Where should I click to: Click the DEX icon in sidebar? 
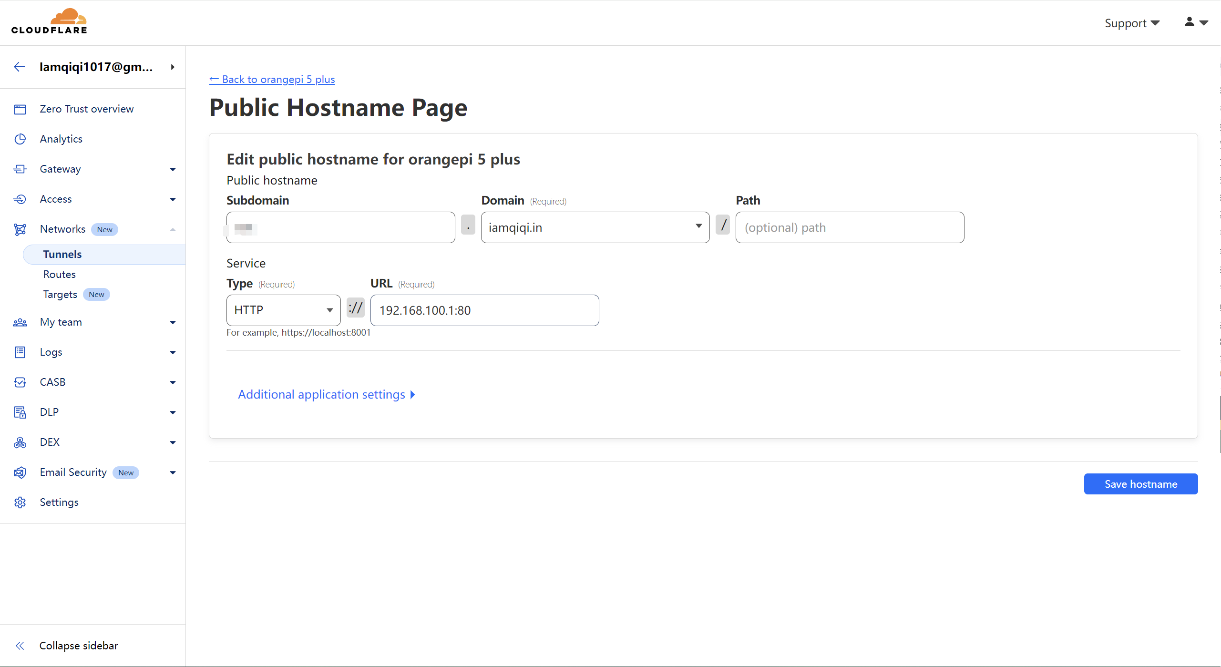20,442
